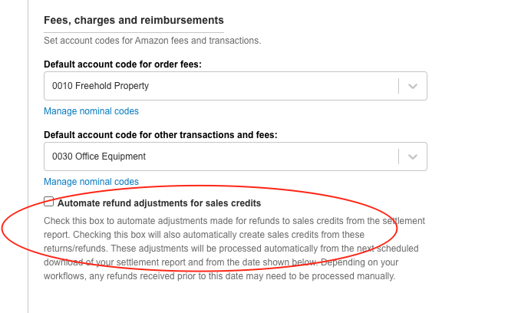Select the '0030 Office Equipment' value text
The height and width of the screenshot is (313, 508).
(99, 157)
